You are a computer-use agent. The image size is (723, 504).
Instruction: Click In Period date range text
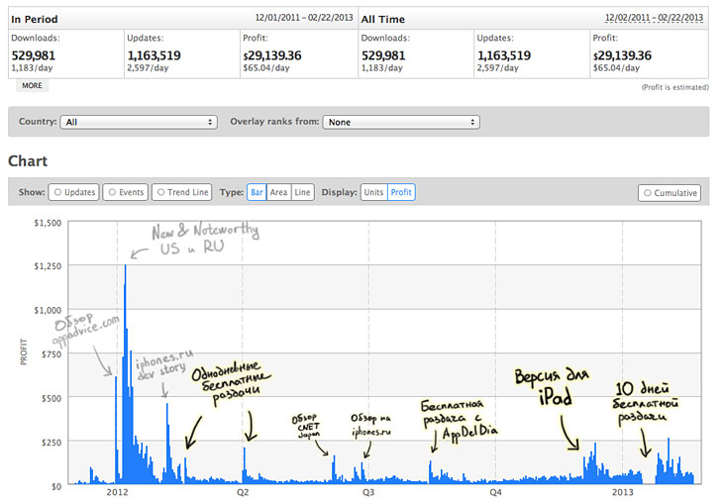[304, 18]
